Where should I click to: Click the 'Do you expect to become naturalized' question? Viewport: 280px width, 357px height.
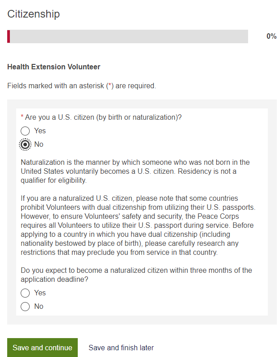click(x=136, y=275)
